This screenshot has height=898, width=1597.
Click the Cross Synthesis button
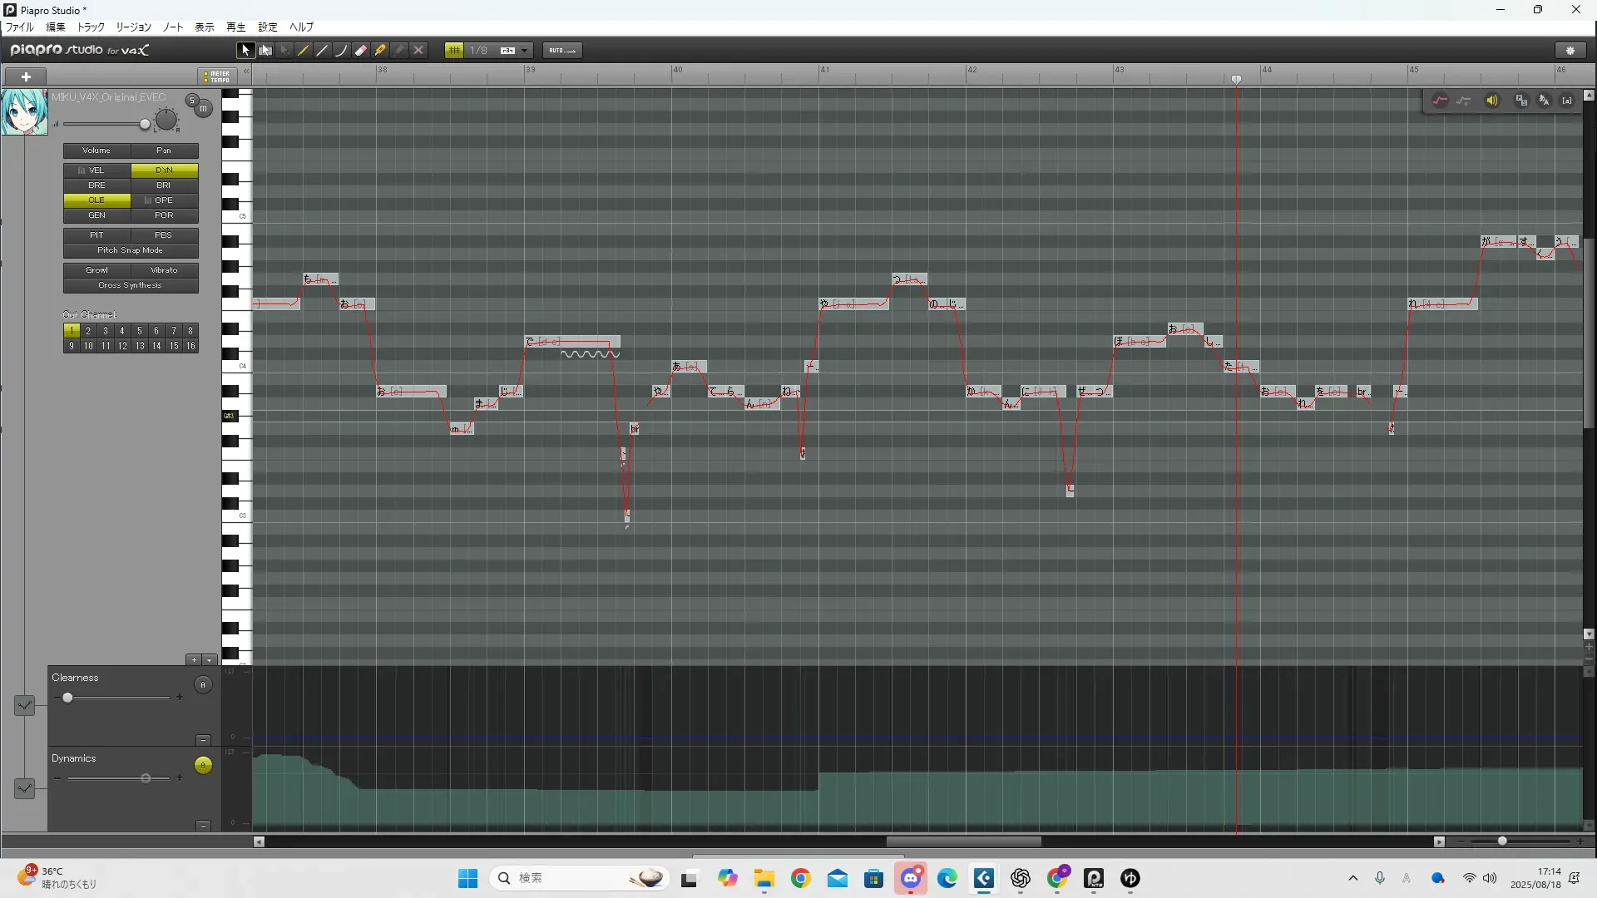tap(131, 285)
